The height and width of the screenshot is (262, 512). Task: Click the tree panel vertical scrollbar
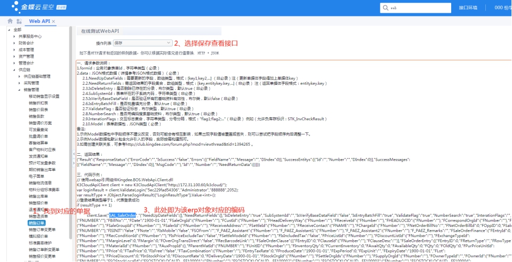coord(70,132)
